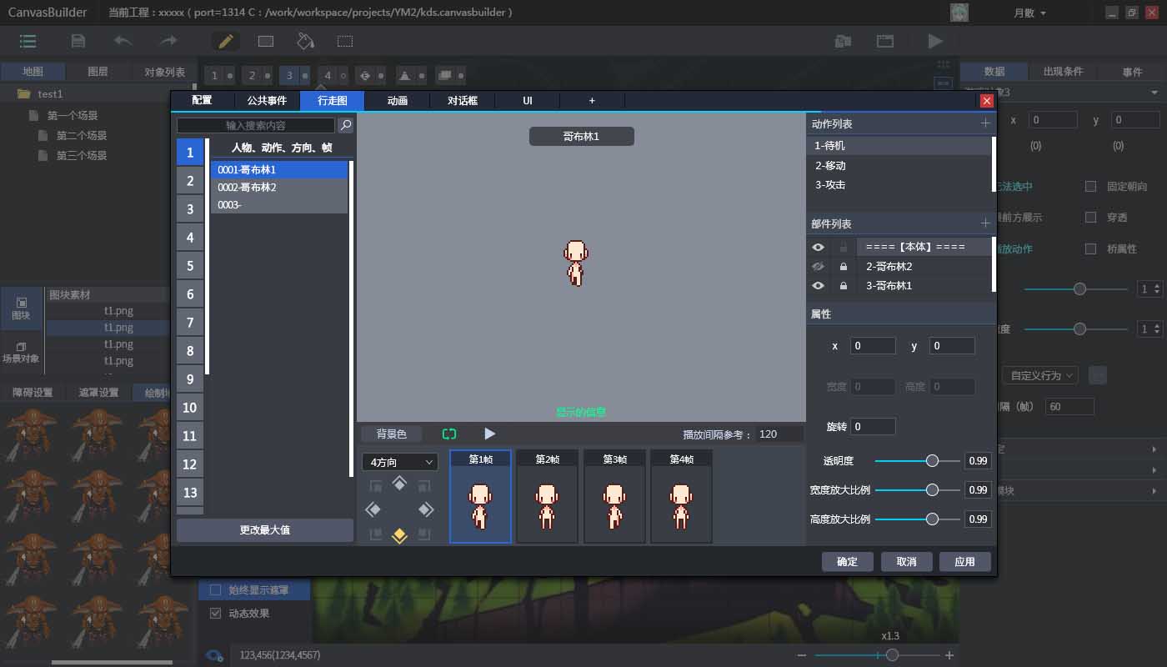Toggle the lock on 3-哥布林1 part
The width and height of the screenshot is (1167, 667).
click(844, 286)
